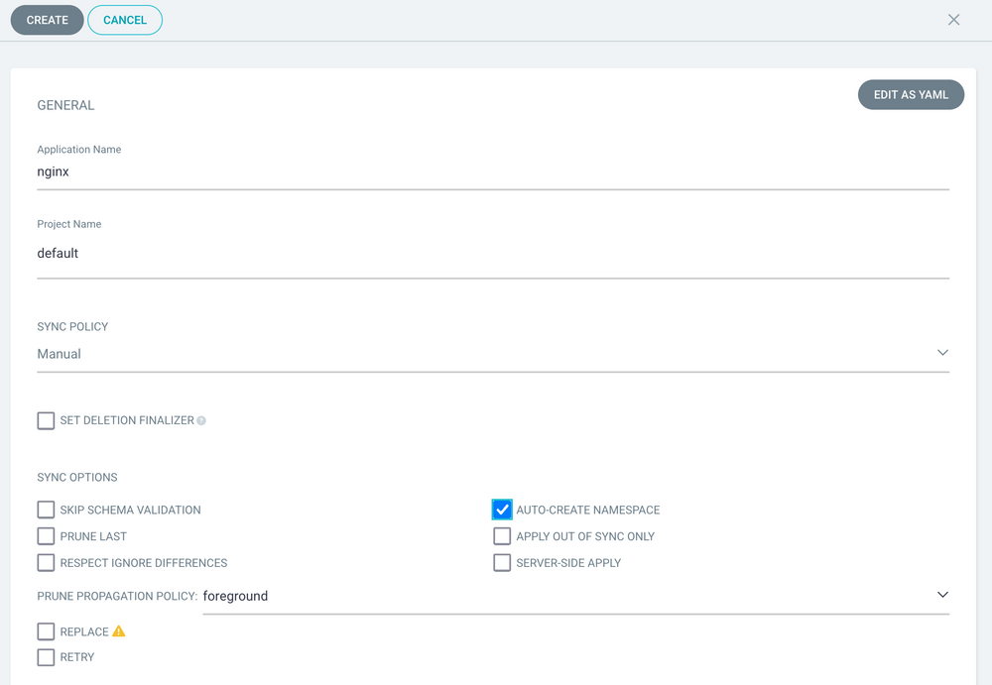
Task: Uncheck Auto-Create Namespace
Action: pyautogui.click(x=502, y=510)
